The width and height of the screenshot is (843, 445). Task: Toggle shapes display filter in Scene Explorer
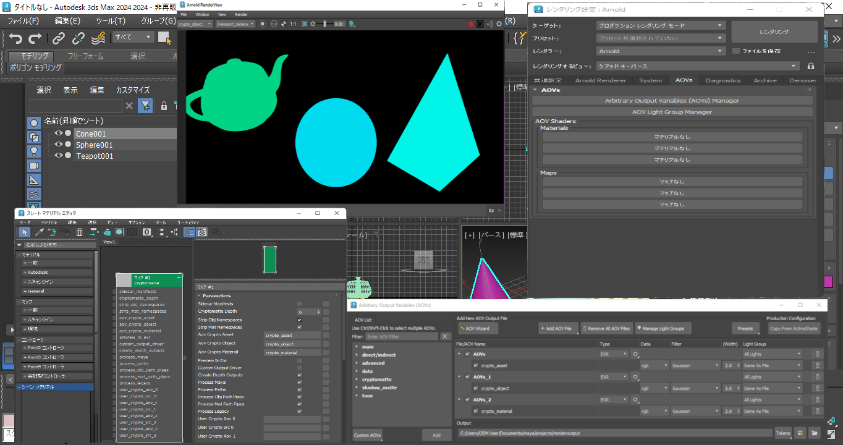[34, 137]
